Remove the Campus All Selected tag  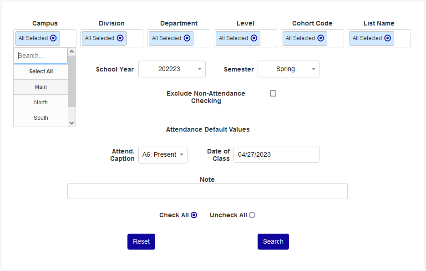pos(53,38)
